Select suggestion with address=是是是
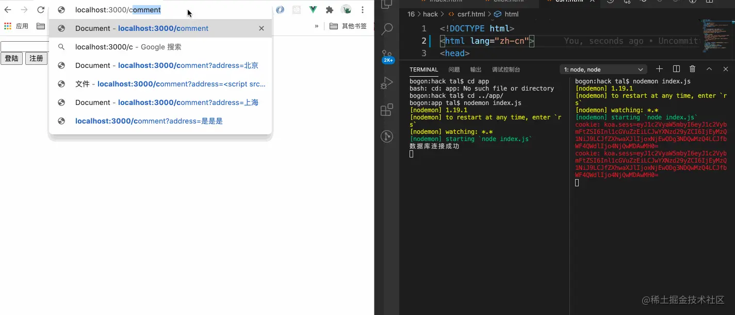The image size is (735, 315). 160,121
